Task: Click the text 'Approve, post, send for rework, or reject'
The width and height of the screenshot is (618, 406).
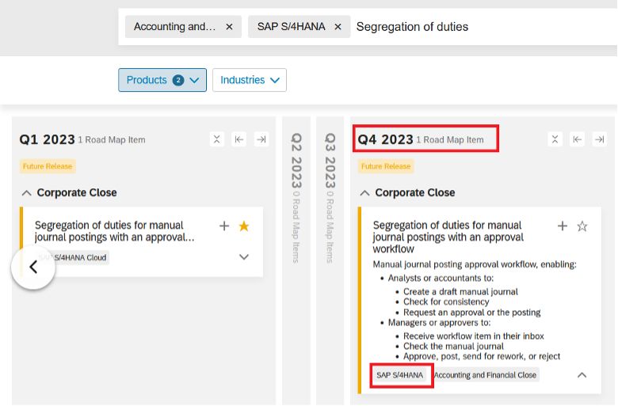Action: (482, 357)
